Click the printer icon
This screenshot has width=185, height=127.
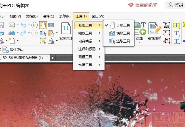tap(2, 33)
